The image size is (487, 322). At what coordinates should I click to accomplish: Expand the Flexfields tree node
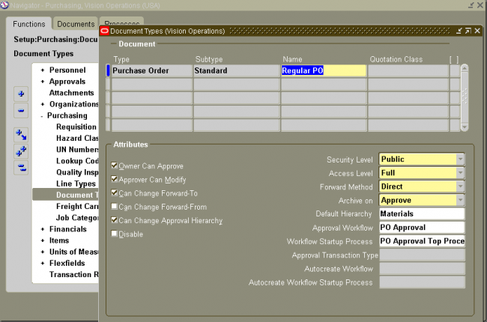click(x=43, y=264)
